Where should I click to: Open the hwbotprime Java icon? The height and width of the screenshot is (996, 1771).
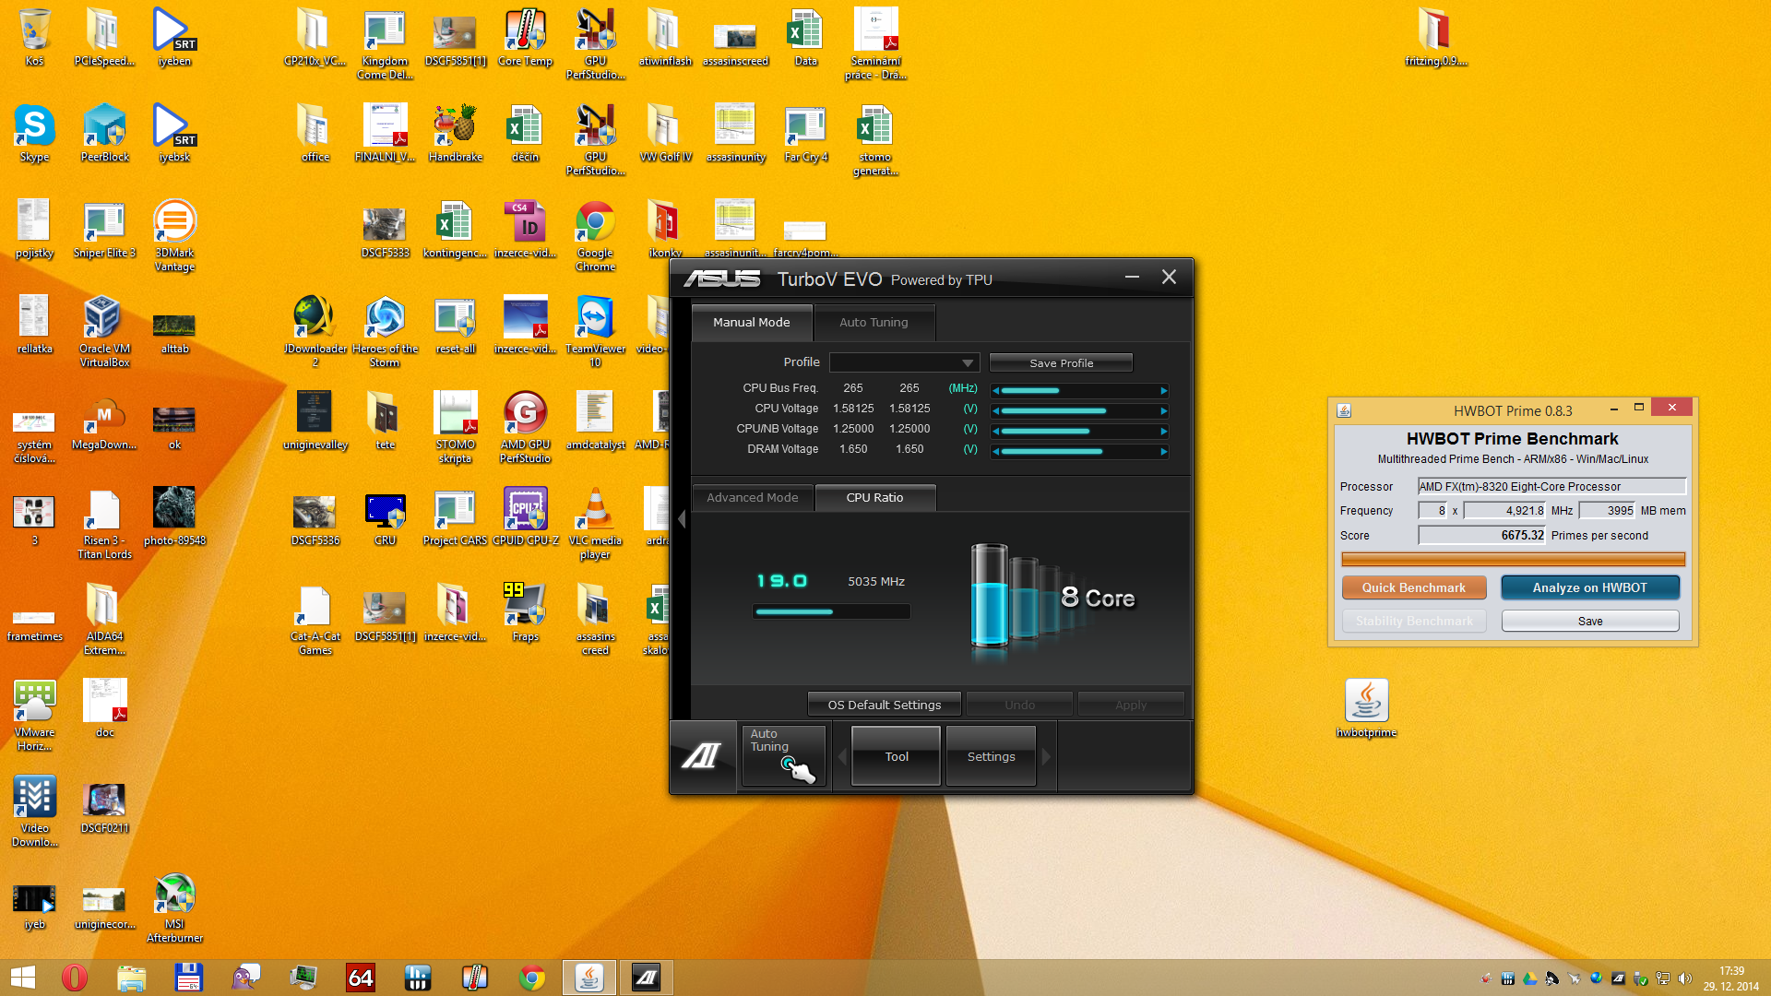1366,708
